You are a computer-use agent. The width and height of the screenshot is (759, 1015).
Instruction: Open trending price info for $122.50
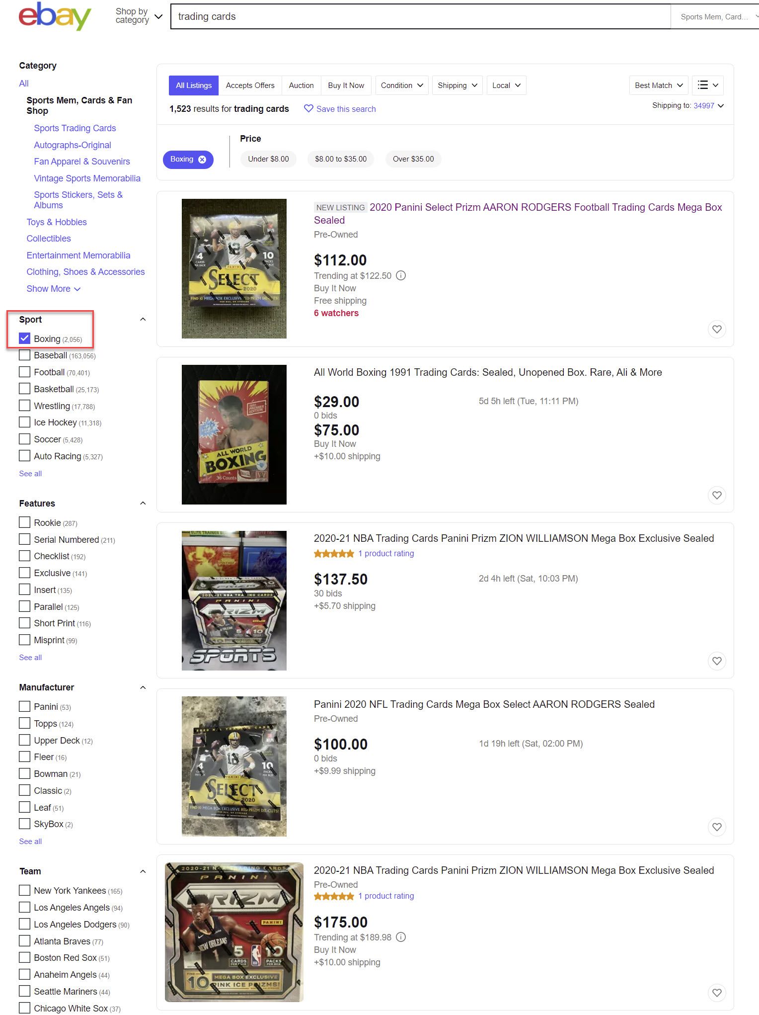tap(401, 275)
